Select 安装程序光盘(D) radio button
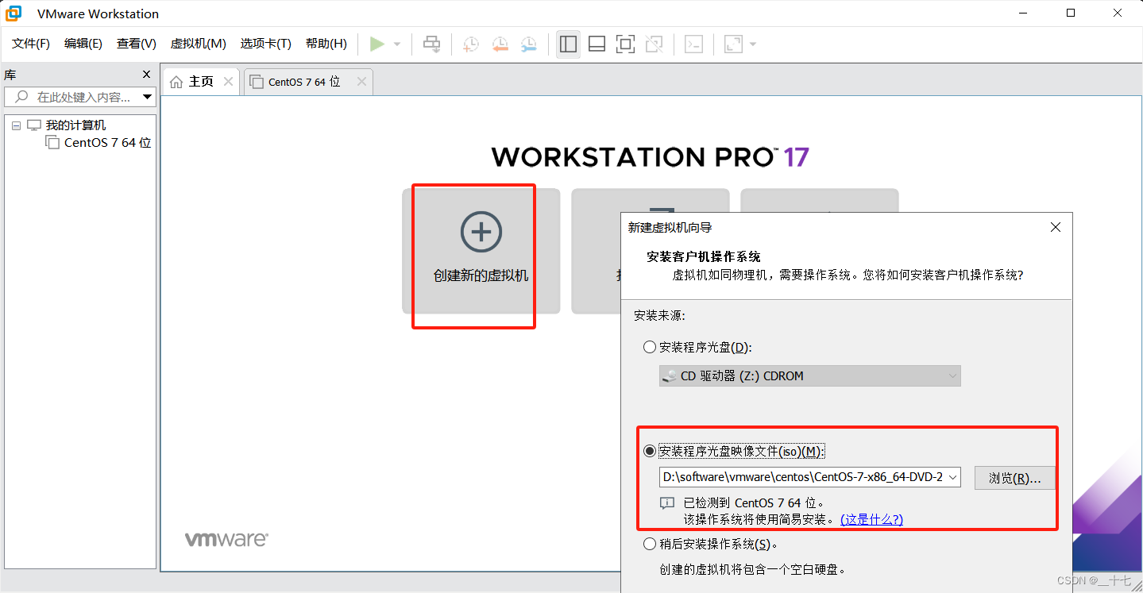The image size is (1143, 593). pos(650,347)
